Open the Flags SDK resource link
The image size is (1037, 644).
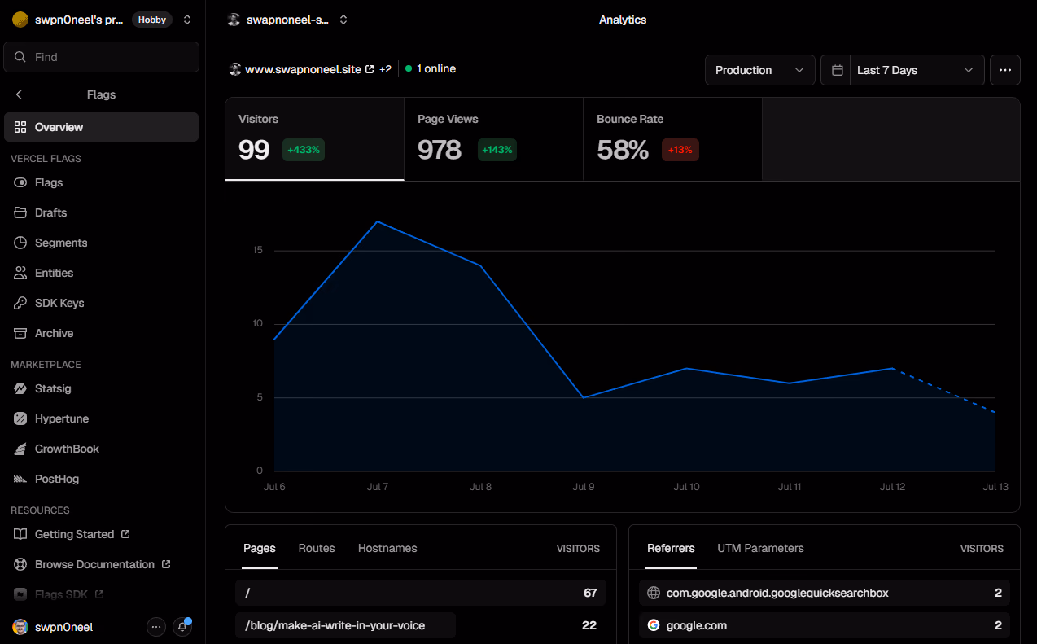coord(102,594)
